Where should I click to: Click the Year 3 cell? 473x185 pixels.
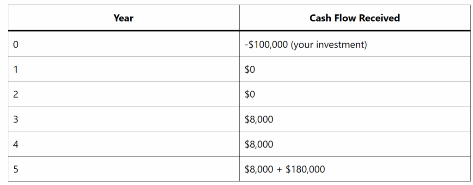123,119
